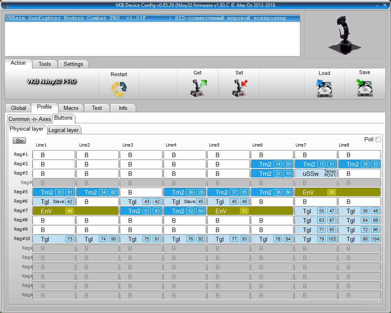This screenshot has height=313, width=391.
Task: Click the olive EnV 53 cell
Action: coord(250,211)
